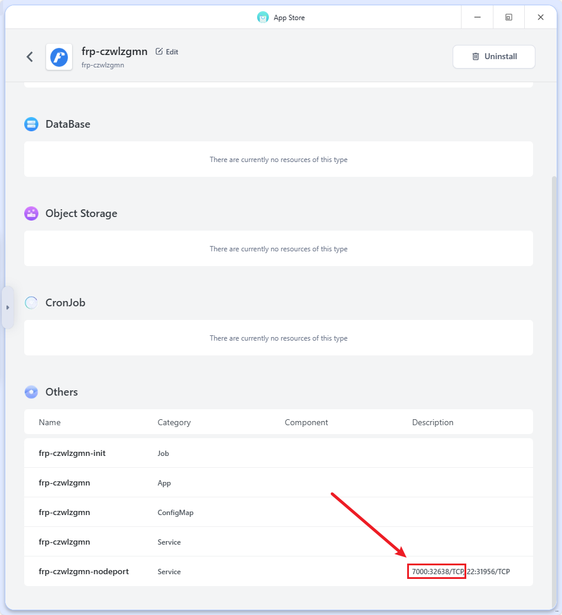562x615 pixels.
Task: Click the back arrow icon
Action: 30,57
